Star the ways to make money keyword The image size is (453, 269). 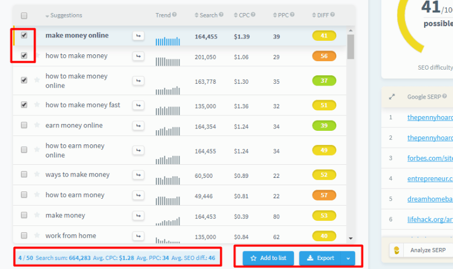37,174
